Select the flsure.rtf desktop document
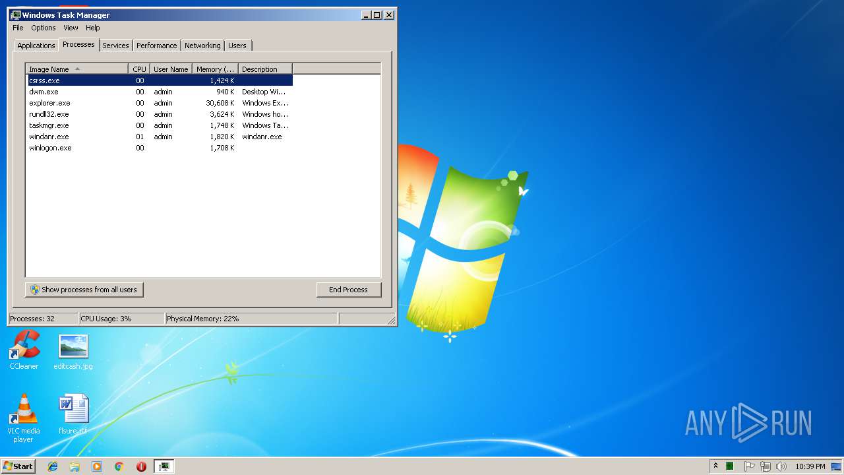 [73, 415]
